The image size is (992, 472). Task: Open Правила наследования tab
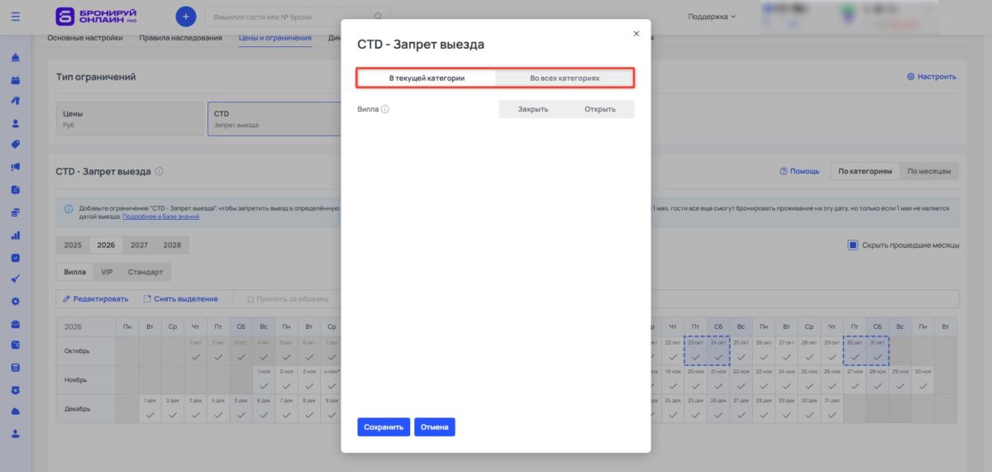180,37
